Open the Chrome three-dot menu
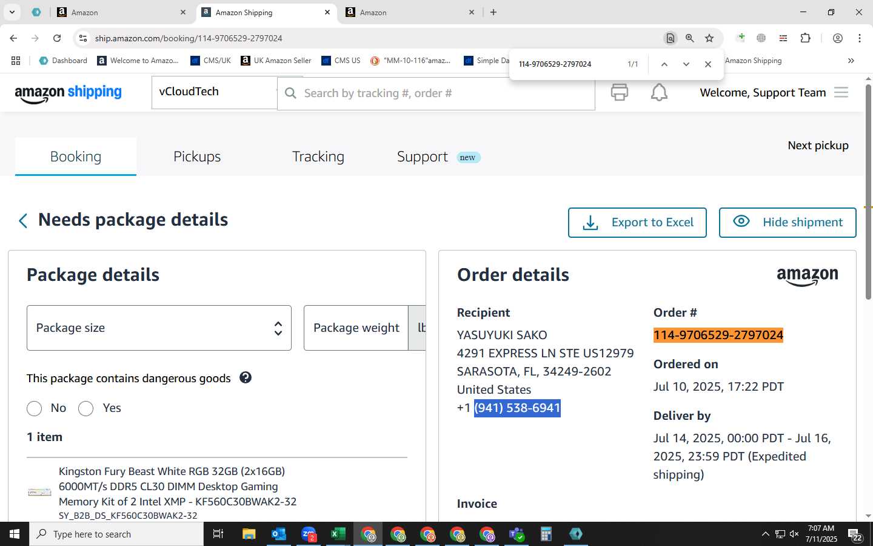 click(860, 38)
